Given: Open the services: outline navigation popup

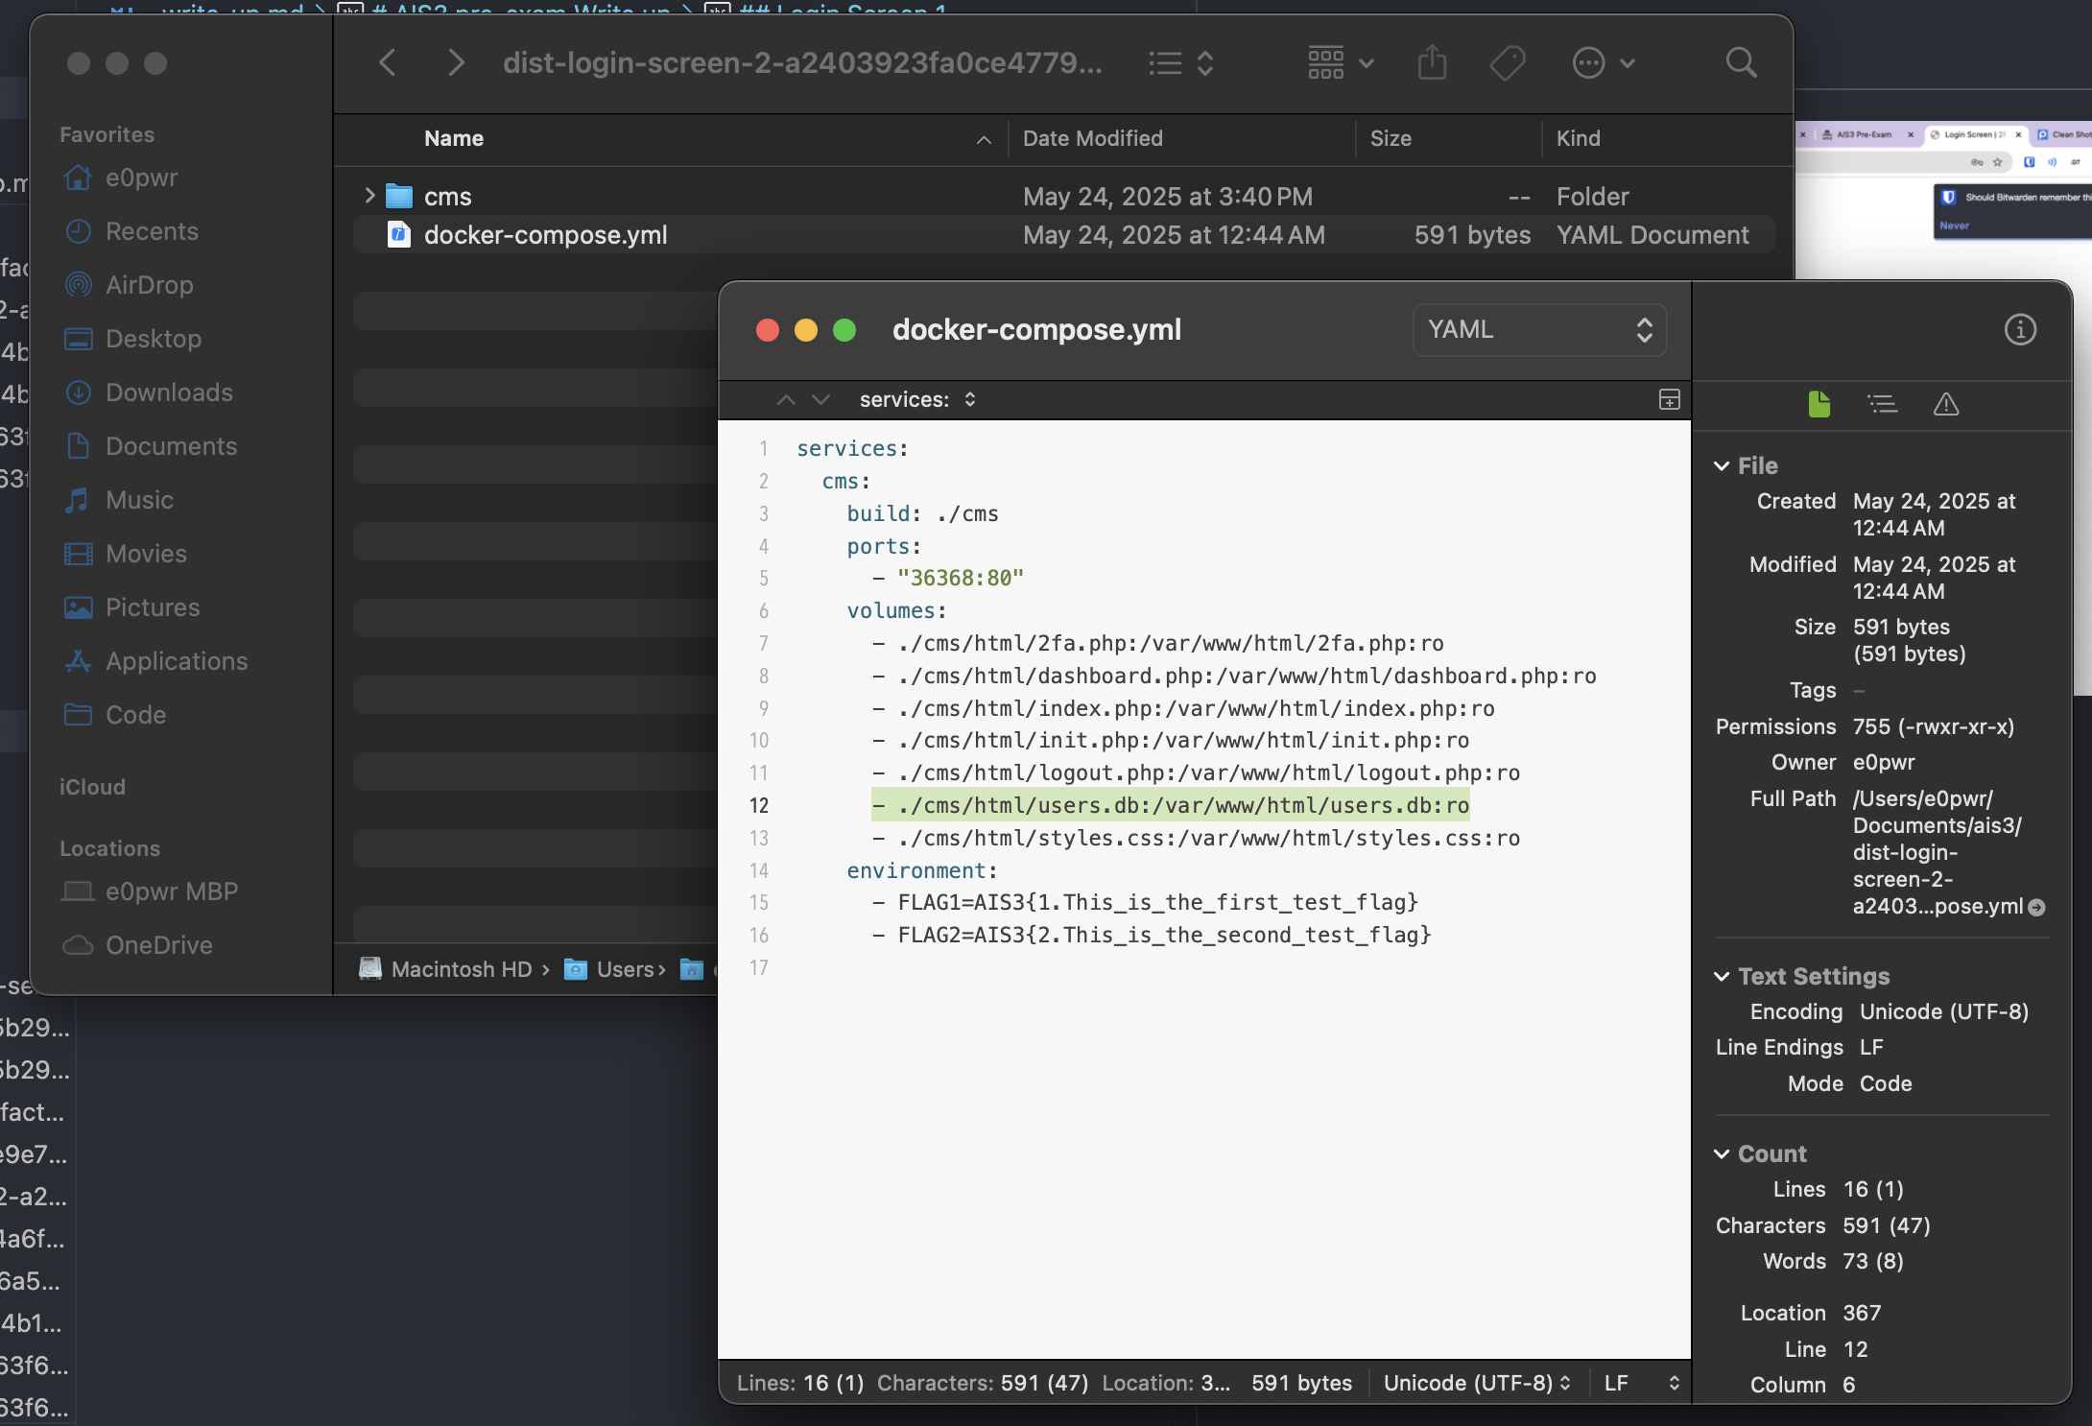Looking at the screenshot, I should [916, 399].
